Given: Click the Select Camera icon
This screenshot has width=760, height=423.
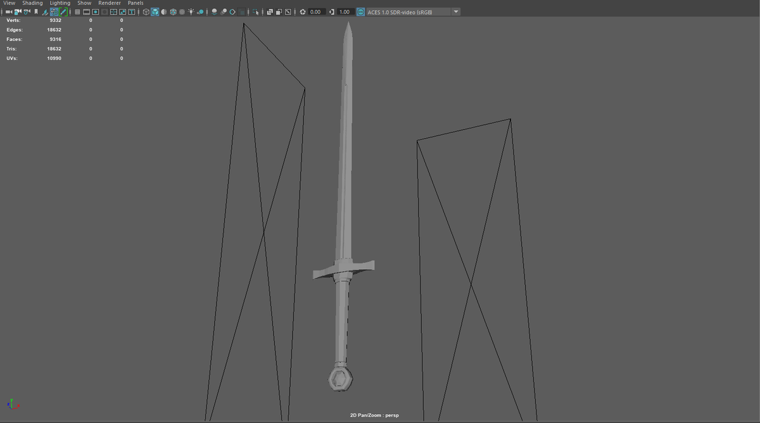Looking at the screenshot, I should tap(9, 12).
